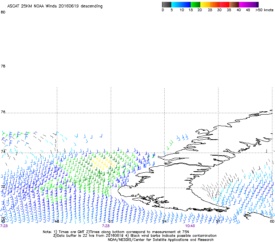Click the note "Times are GMT" line
The height and width of the screenshot is (242, 275).
tap(116, 232)
